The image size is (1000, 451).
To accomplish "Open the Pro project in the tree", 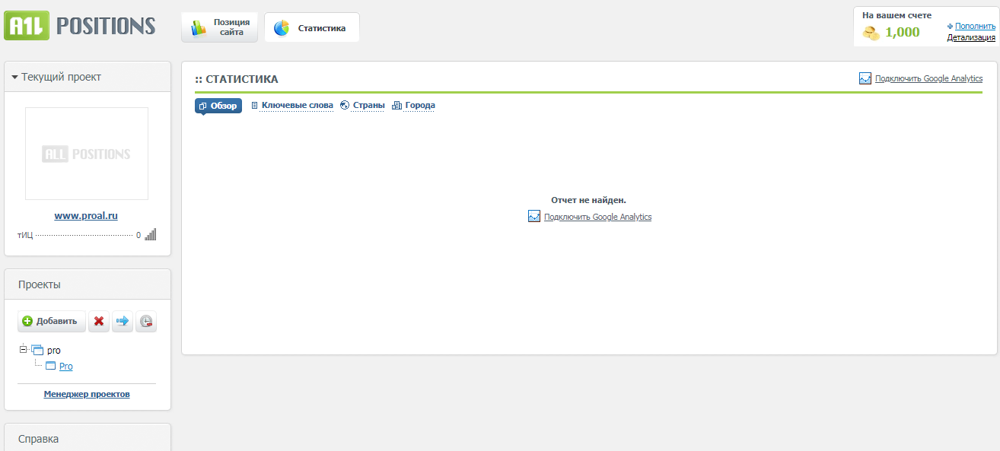I will pyautogui.click(x=66, y=367).
